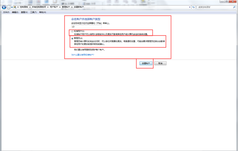
Task: Close the window with the red X
Action: (x=233, y=1)
